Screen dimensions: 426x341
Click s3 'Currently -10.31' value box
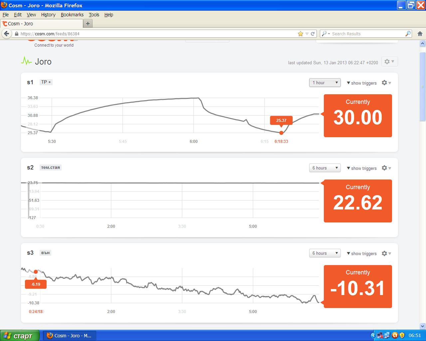pos(358,286)
